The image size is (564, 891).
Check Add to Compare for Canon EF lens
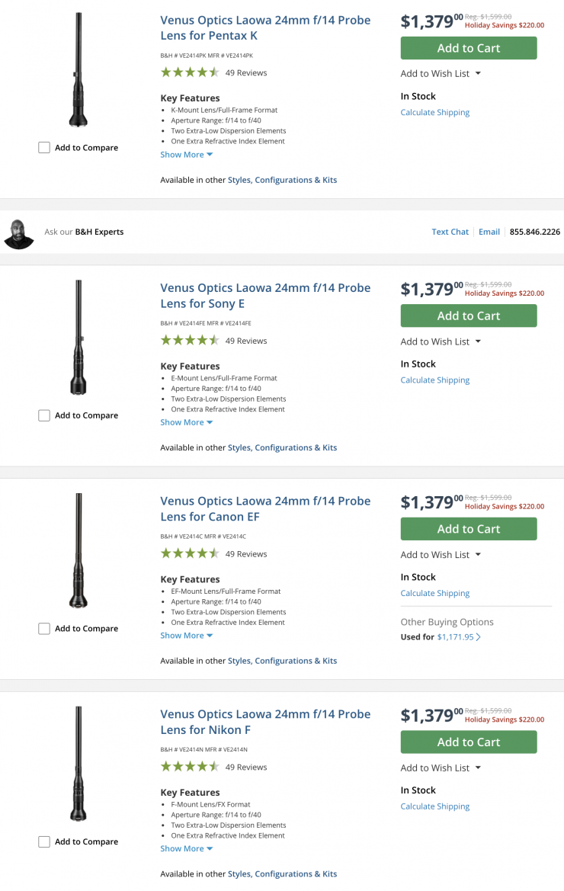pyautogui.click(x=44, y=629)
